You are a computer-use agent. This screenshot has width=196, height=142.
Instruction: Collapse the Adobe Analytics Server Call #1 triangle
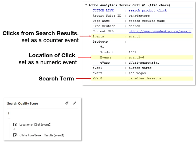click(86, 5)
